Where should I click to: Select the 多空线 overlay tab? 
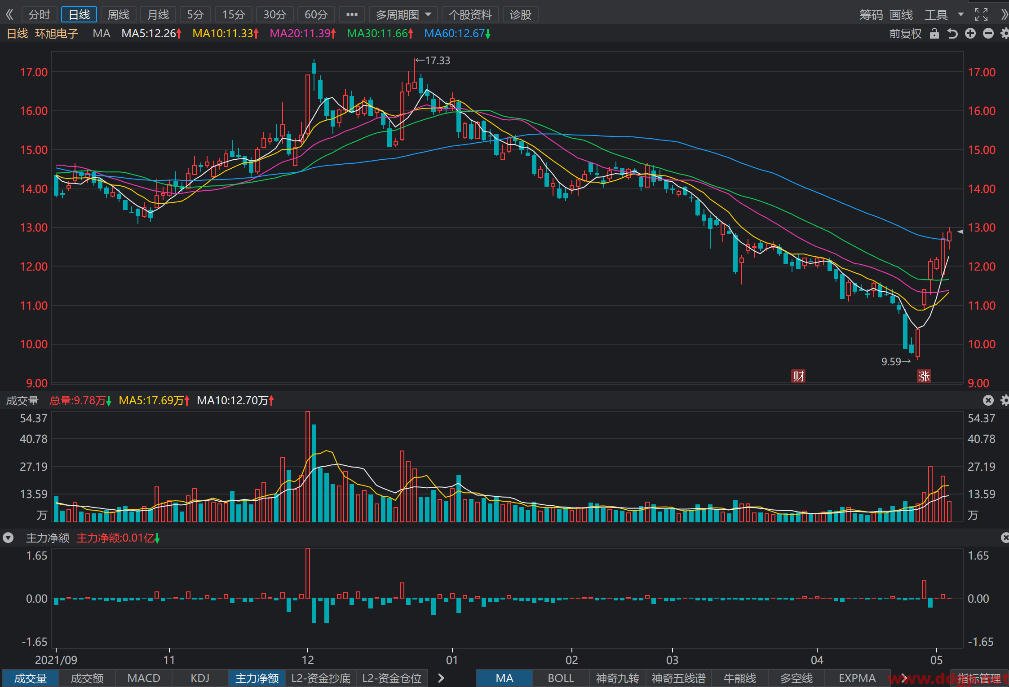797,678
